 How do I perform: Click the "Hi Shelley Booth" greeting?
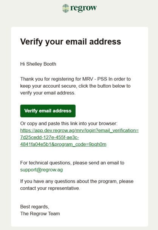tap(38, 64)
